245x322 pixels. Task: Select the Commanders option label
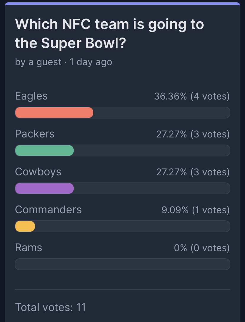click(x=49, y=210)
